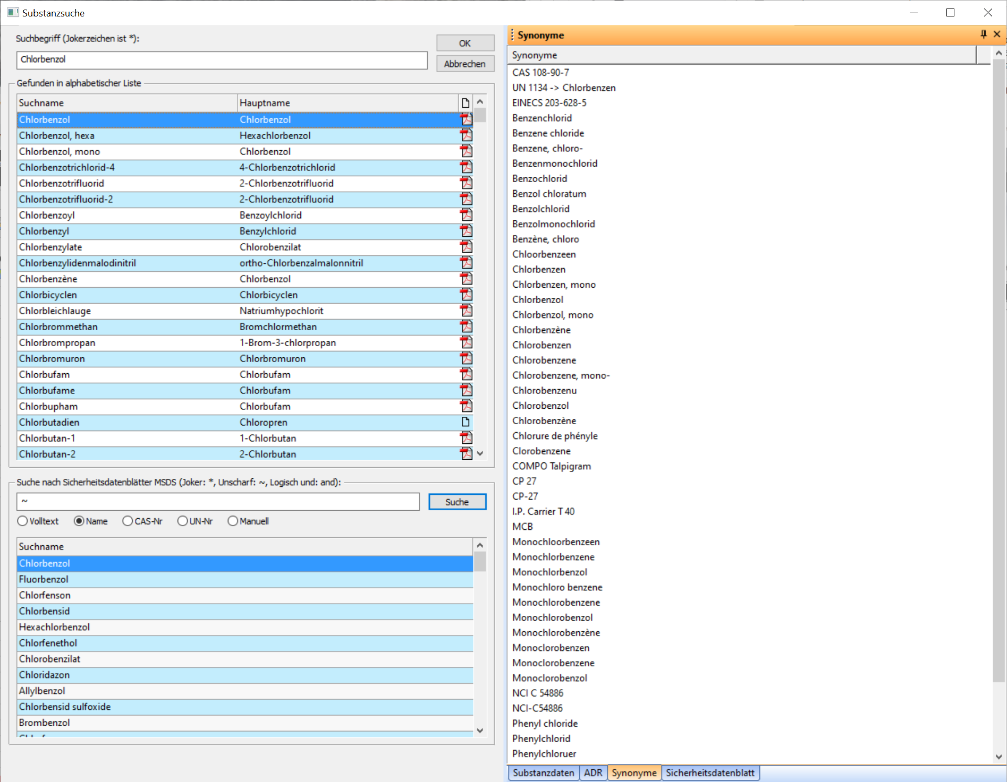
Task: Select synonym COMPO Talpigram
Action: [x=551, y=466]
